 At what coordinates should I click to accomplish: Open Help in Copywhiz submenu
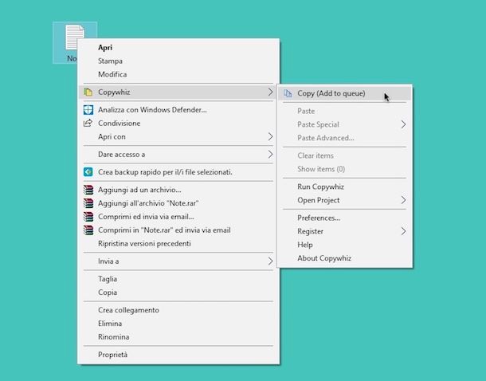[x=345, y=245]
